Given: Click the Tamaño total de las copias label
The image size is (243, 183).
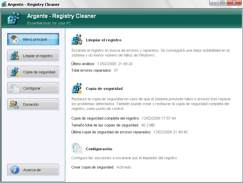Looking at the screenshot, I should pyautogui.click(x=105, y=125).
